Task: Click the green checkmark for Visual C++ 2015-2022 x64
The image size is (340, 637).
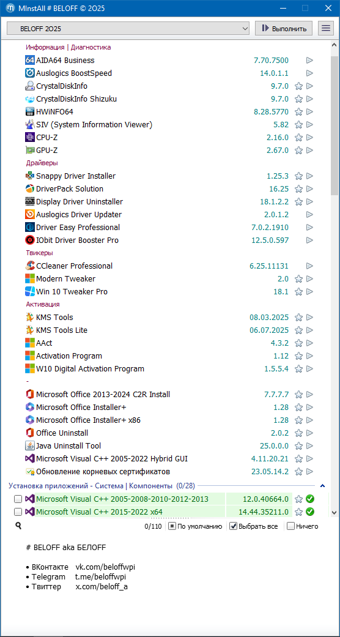Action: click(x=310, y=512)
